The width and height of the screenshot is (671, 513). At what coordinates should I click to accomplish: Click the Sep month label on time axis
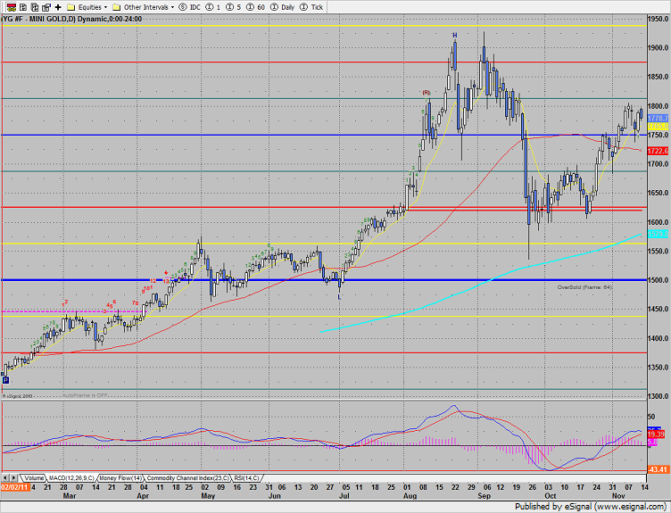484,496
